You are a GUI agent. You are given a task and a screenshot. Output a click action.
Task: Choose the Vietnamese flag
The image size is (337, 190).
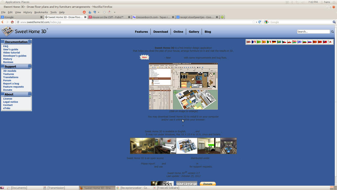pos(315,42)
